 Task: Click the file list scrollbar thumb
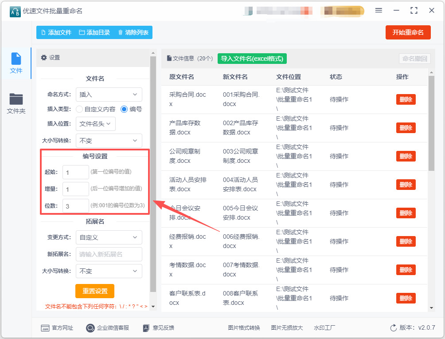tap(431, 123)
